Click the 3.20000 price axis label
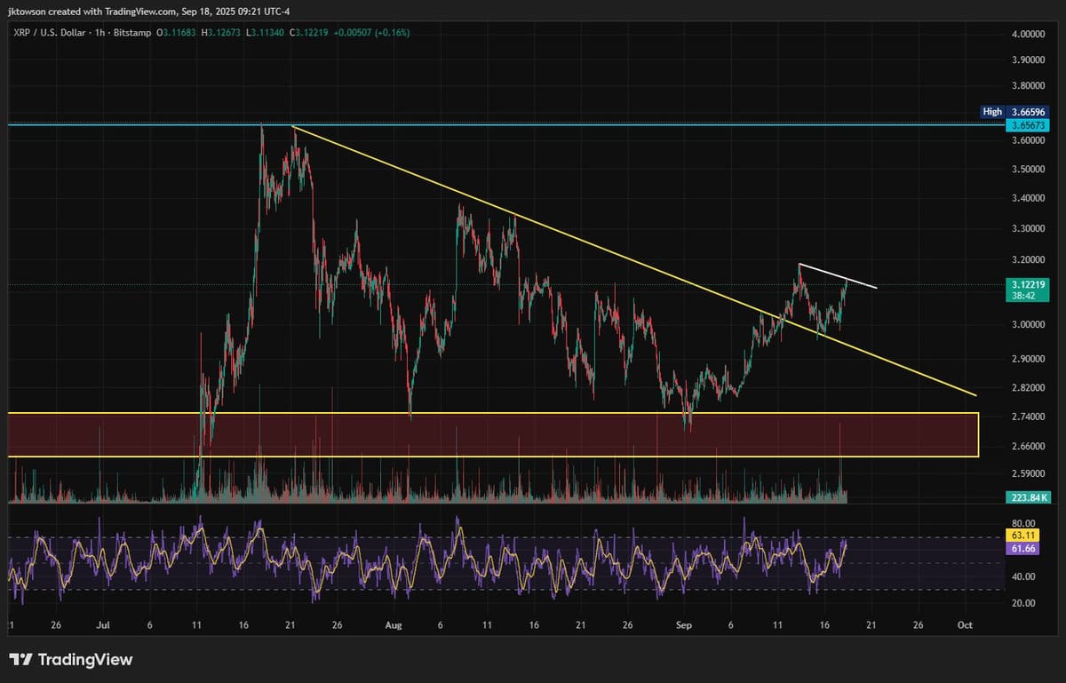 tap(1028, 261)
